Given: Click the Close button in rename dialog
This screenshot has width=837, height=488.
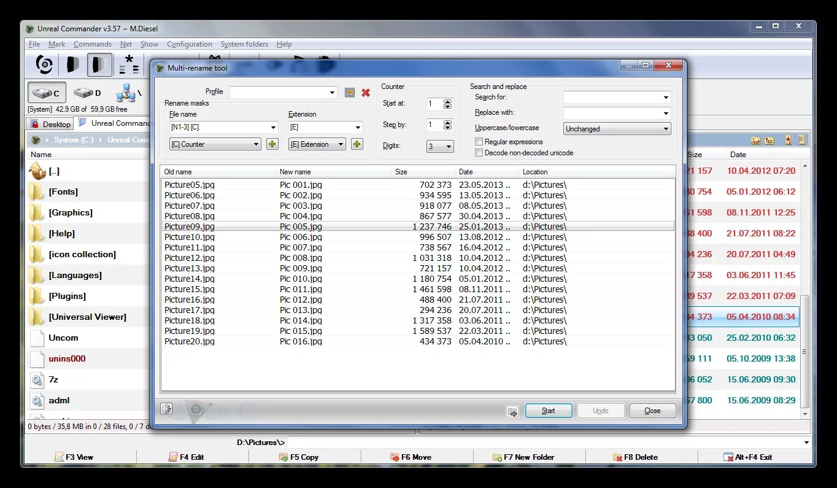Looking at the screenshot, I should (652, 411).
